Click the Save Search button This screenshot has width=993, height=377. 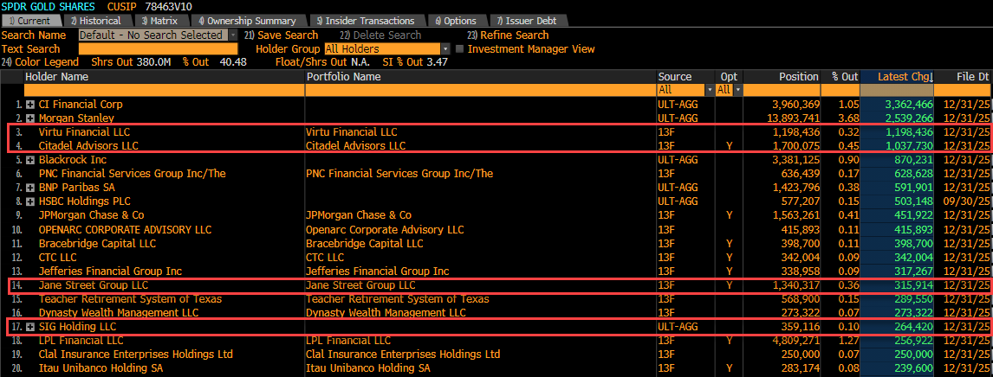click(282, 35)
